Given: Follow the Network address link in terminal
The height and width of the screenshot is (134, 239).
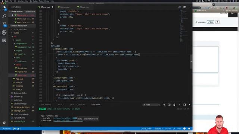Looking at the screenshot, I should [68, 121].
